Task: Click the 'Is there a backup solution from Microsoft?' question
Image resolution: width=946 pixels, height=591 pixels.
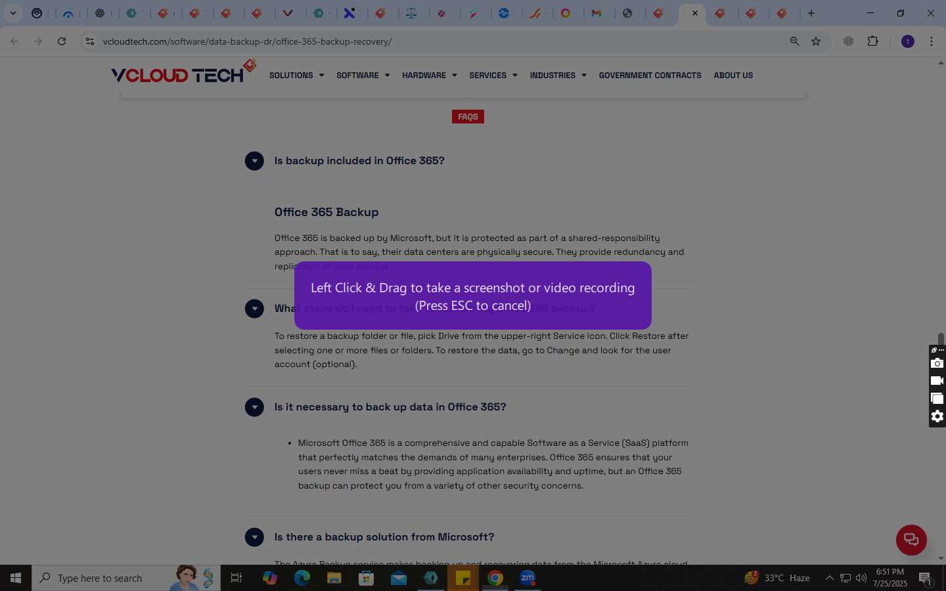Action: pyautogui.click(x=384, y=537)
